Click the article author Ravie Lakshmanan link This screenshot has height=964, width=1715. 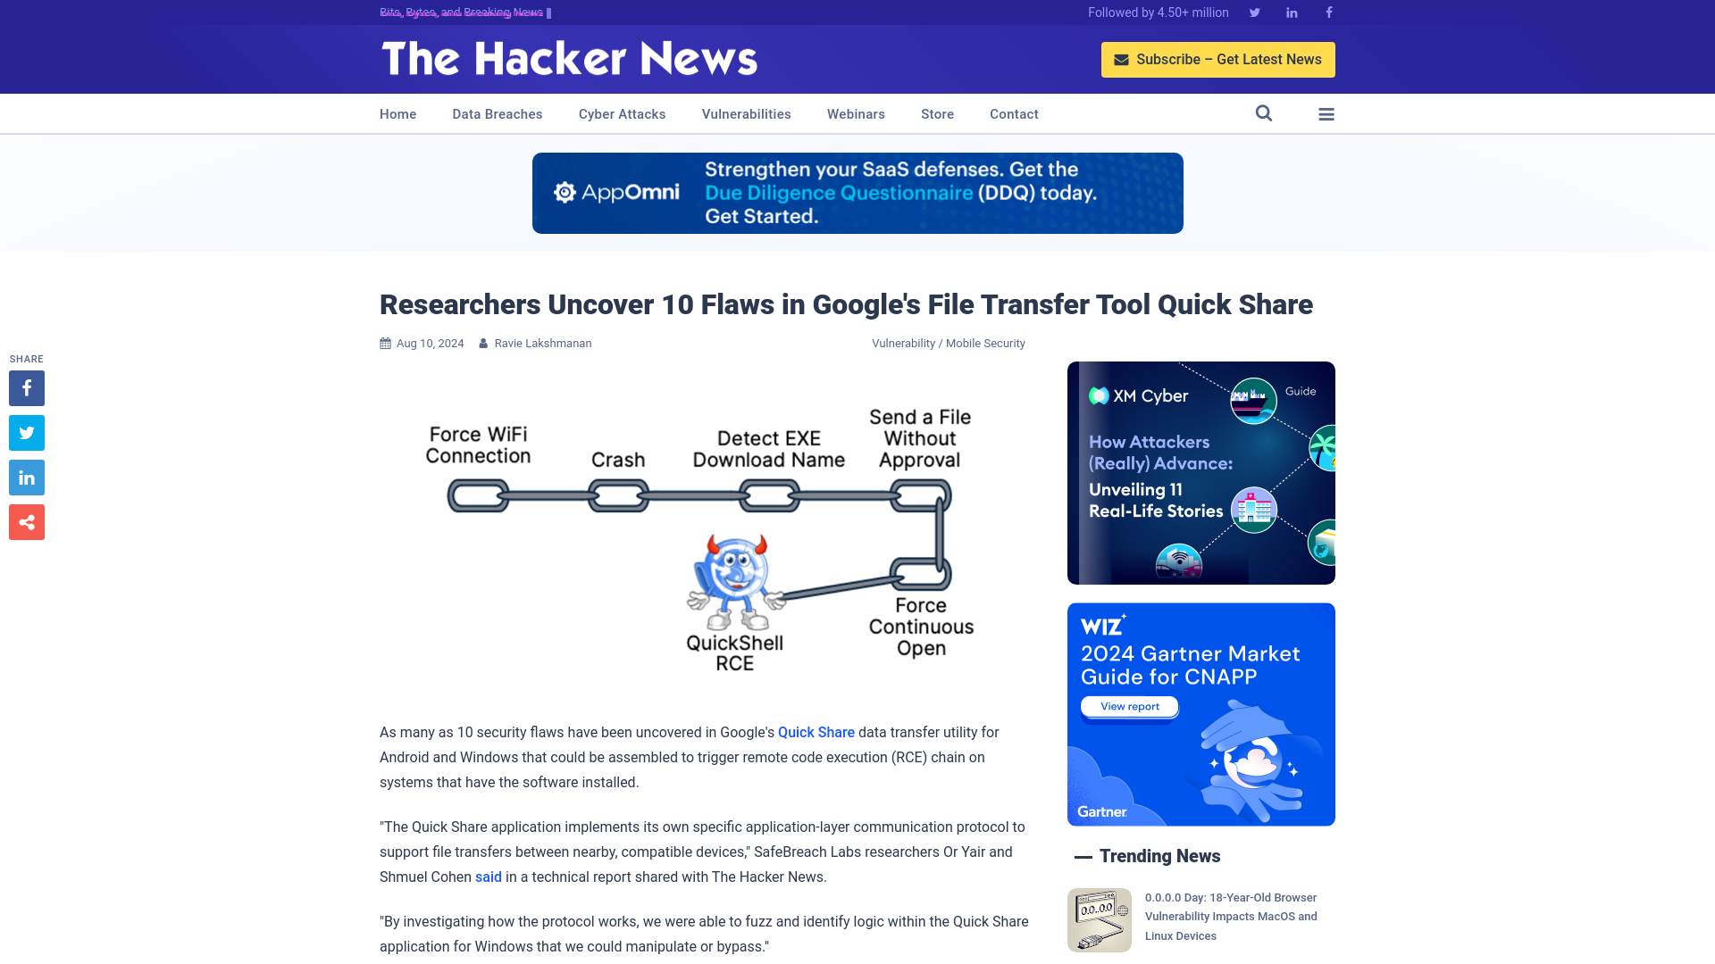(543, 343)
